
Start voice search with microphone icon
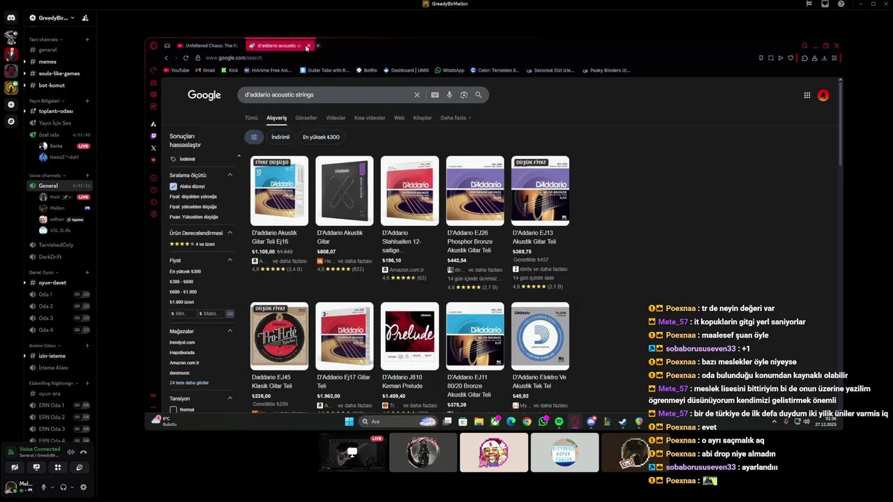tap(449, 95)
